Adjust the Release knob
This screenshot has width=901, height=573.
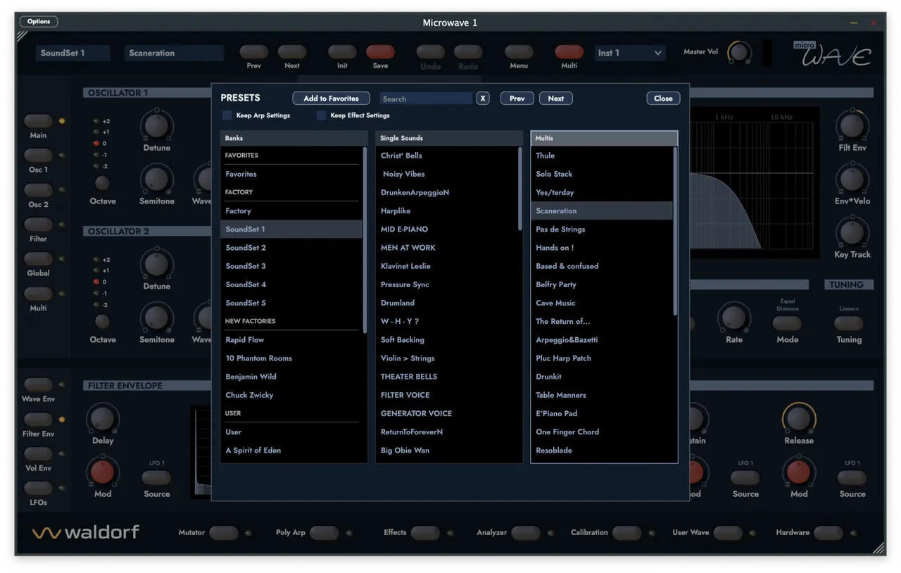tap(799, 419)
